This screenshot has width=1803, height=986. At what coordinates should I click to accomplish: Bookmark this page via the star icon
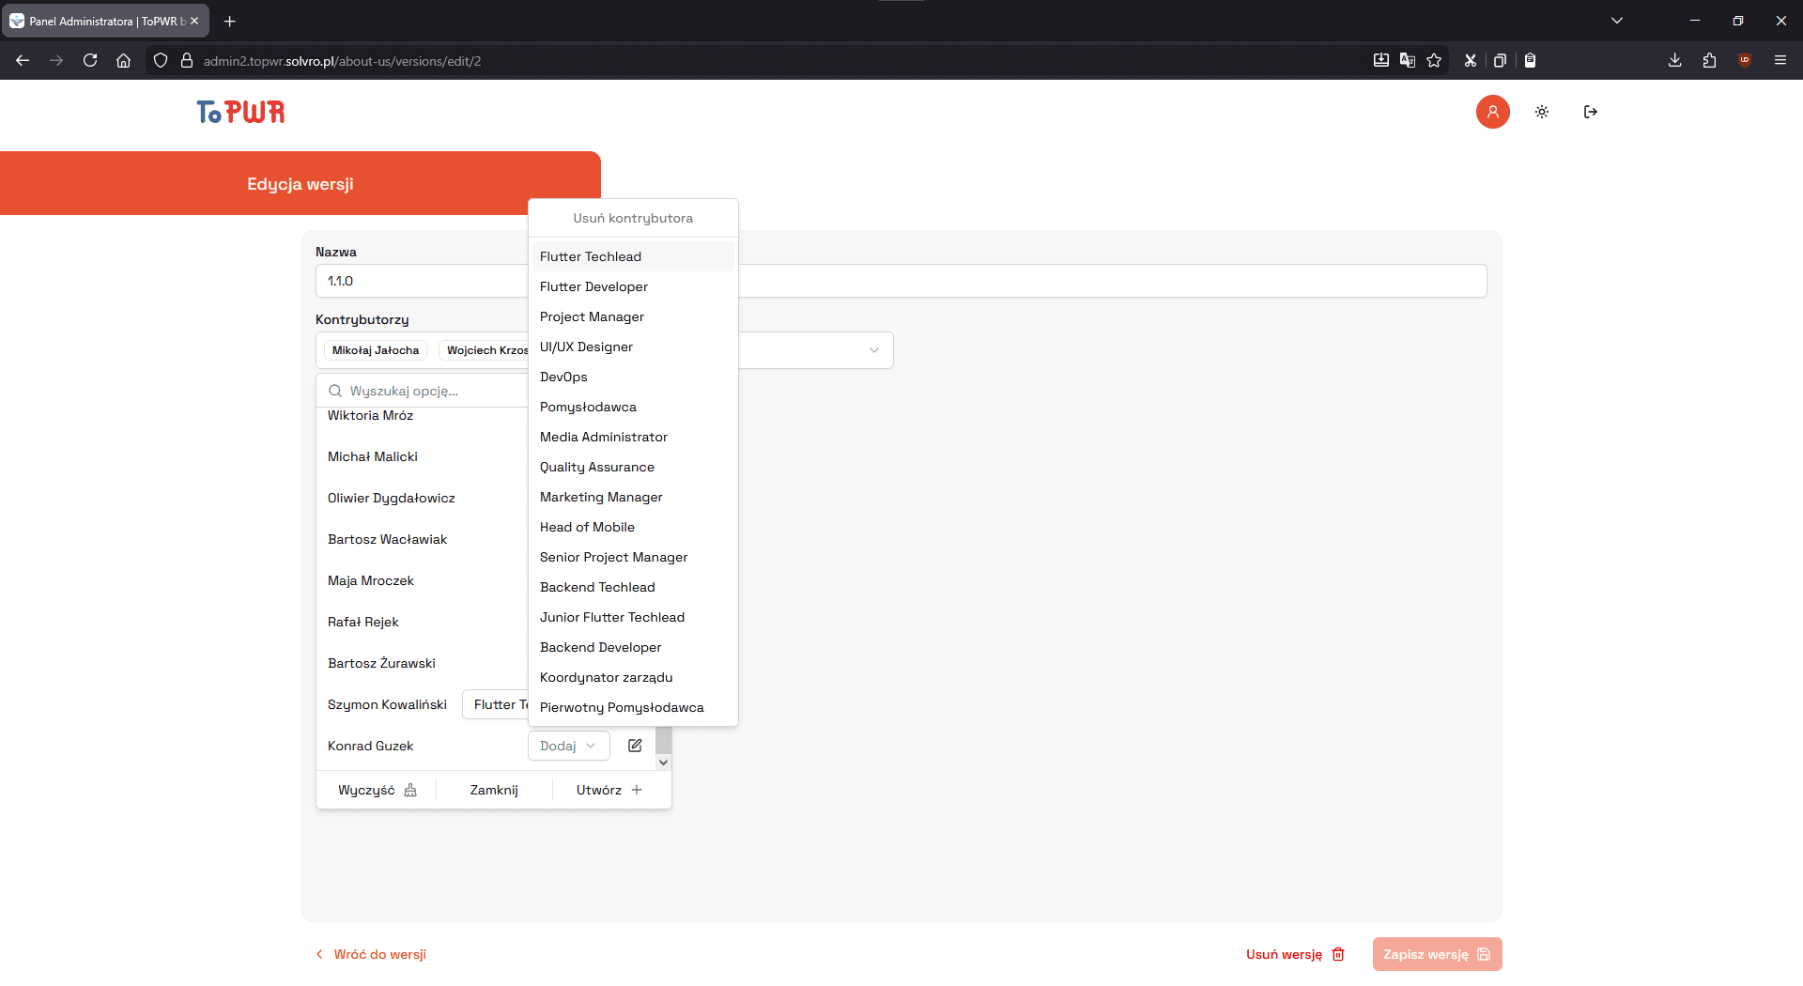pos(1435,60)
